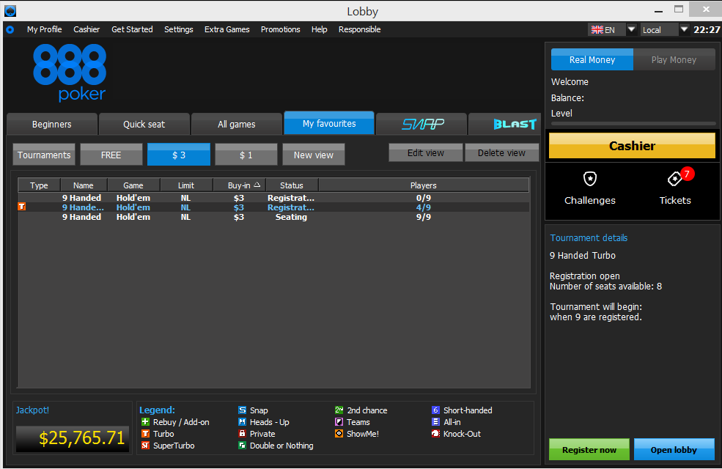Screen dimensions: 722x469
Task: Select the FREE view button
Action: (x=111, y=155)
